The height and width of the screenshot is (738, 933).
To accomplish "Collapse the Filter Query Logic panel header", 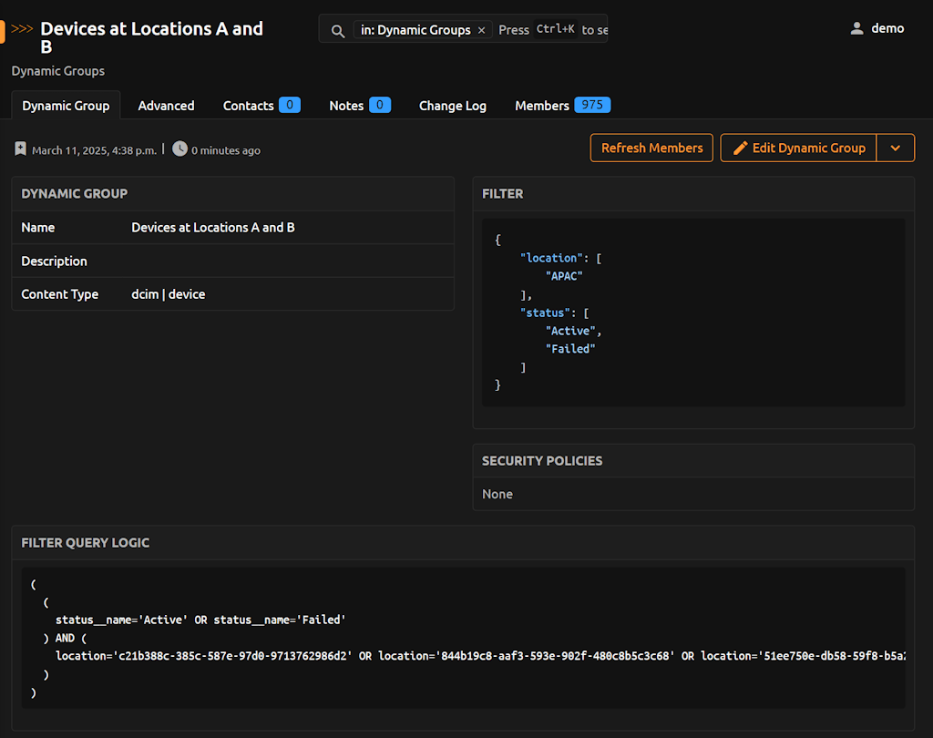I will point(86,543).
